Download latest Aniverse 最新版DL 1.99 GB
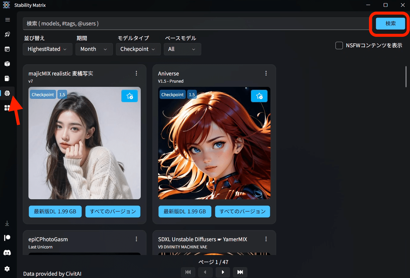This screenshot has height=278, width=410. pyautogui.click(x=185, y=211)
